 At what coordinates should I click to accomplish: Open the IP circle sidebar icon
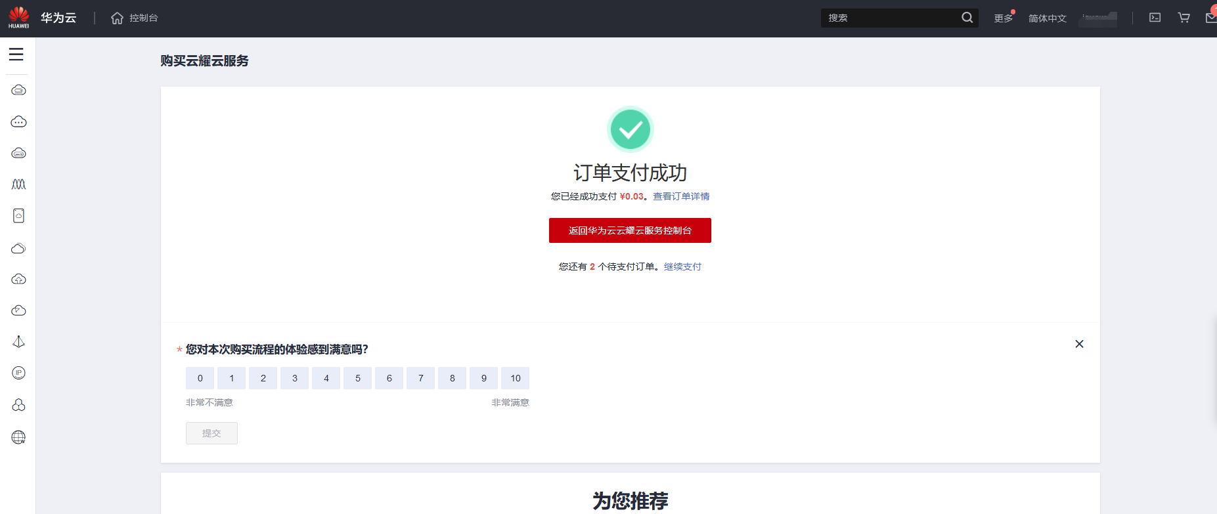click(18, 373)
